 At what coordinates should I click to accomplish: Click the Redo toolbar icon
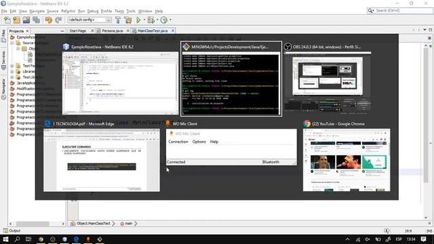tap(58, 20)
